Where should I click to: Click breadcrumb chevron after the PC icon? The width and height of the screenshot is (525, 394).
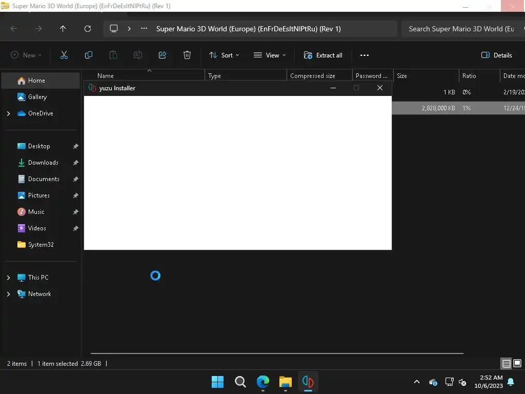(x=129, y=29)
